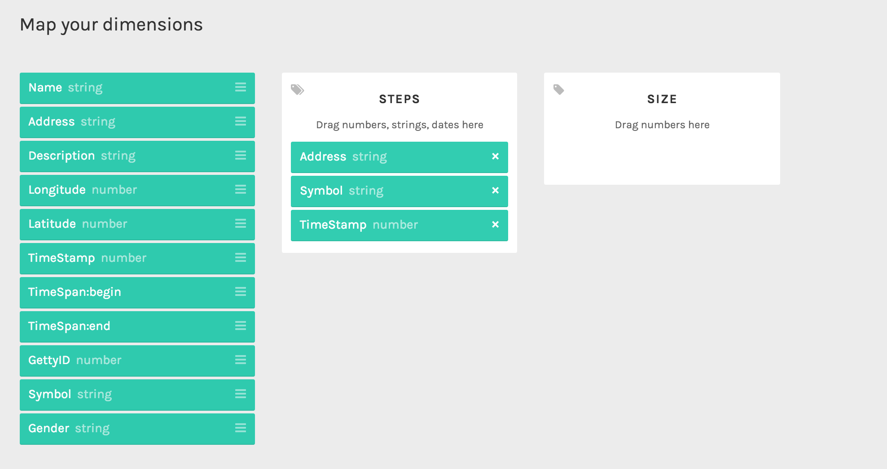Viewport: 887px width, 469px height.
Task: Click the drag handle for the GettyID dimension
Action: 241,360
